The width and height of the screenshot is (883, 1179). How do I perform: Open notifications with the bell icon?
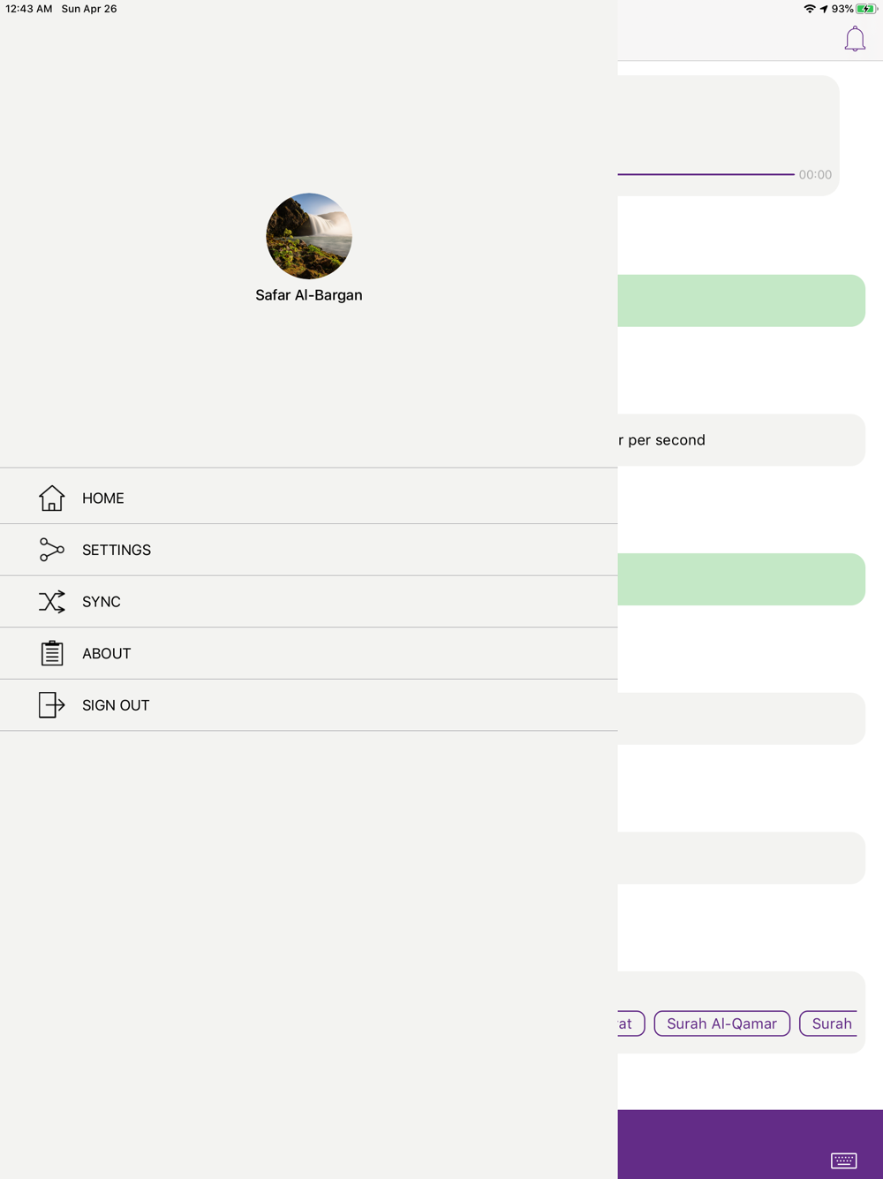(855, 39)
